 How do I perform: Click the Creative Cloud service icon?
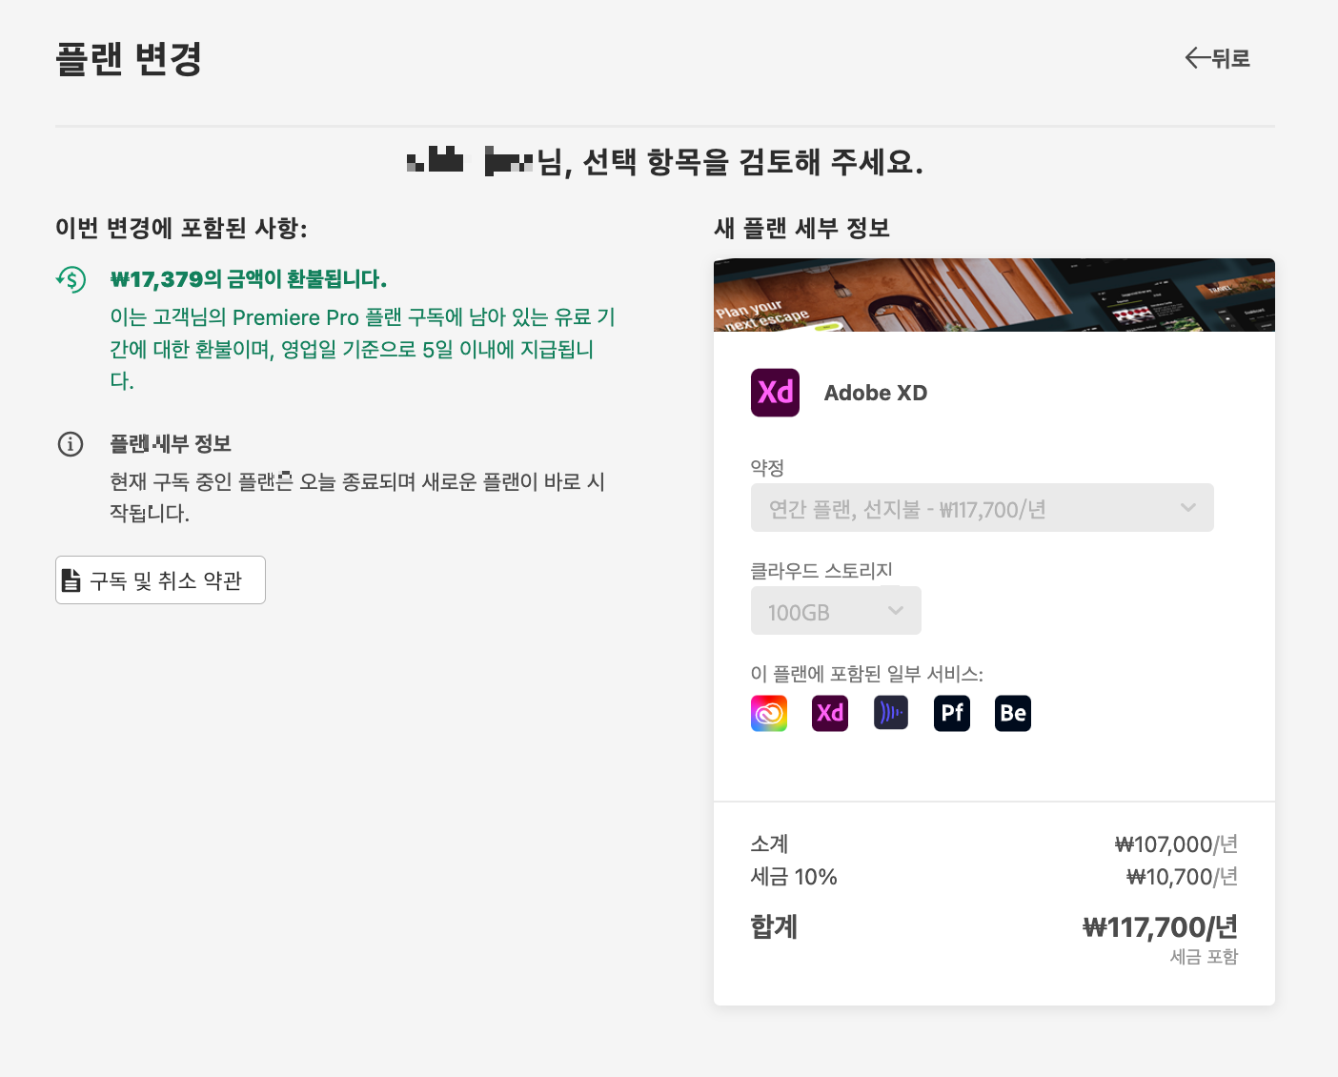pyautogui.click(x=769, y=713)
